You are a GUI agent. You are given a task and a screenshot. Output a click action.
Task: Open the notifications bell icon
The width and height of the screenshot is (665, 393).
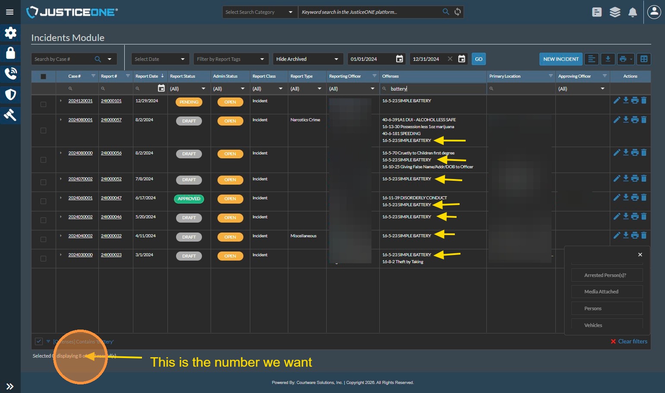[632, 12]
